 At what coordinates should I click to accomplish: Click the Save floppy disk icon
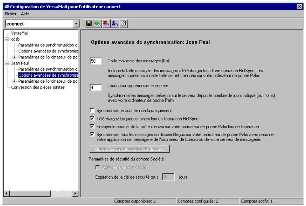pyautogui.click(x=89, y=24)
